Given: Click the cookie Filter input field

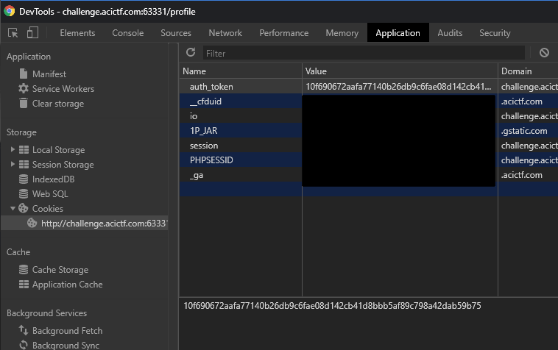Looking at the screenshot, I should [364, 53].
